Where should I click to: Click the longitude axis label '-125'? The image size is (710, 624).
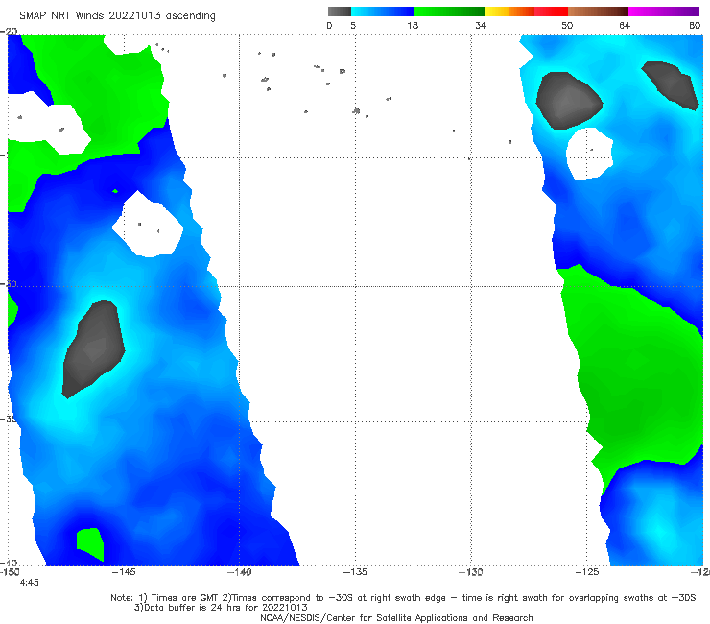(x=587, y=572)
